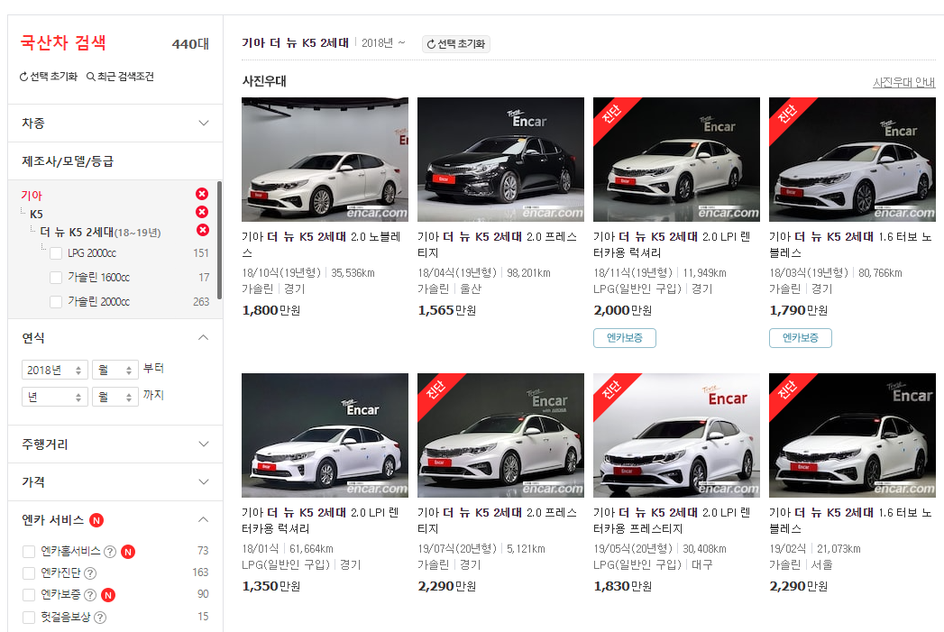This screenshot has width=944, height=632.
Task: Open the black 1,565만원 K5 photo
Action: 501,160
